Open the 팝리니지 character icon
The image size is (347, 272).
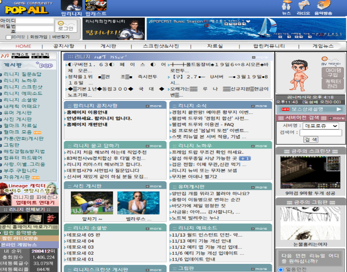point(72,8)
